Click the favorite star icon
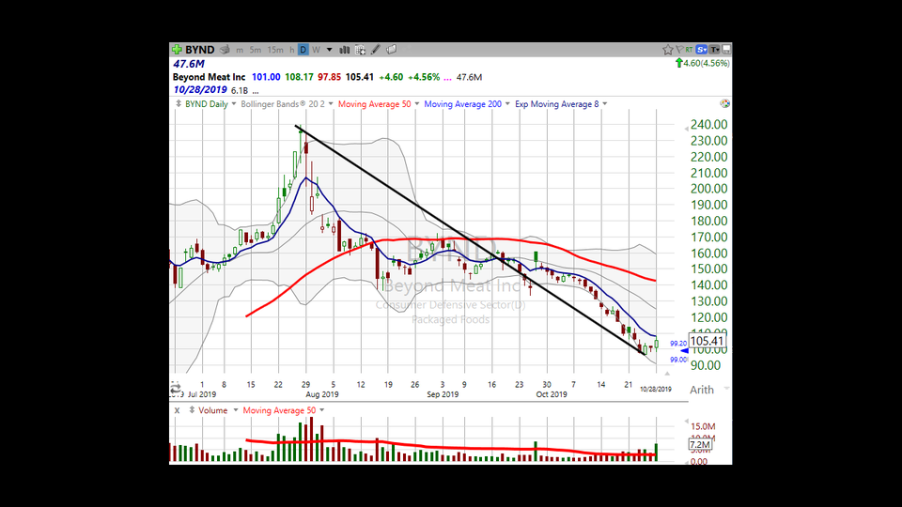The image size is (902, 507). 667,50
